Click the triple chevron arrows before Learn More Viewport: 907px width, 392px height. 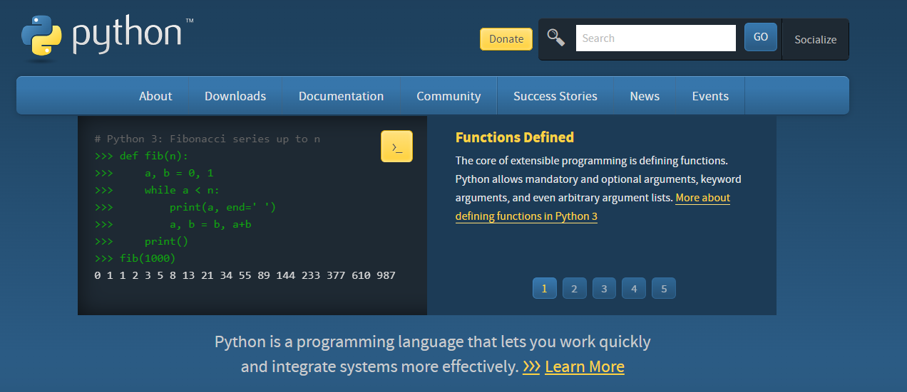pos(531,367)
